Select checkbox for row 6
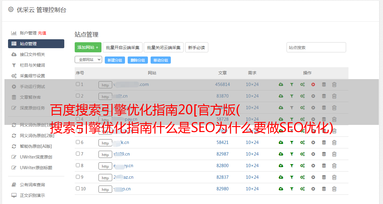 (78, 142)
